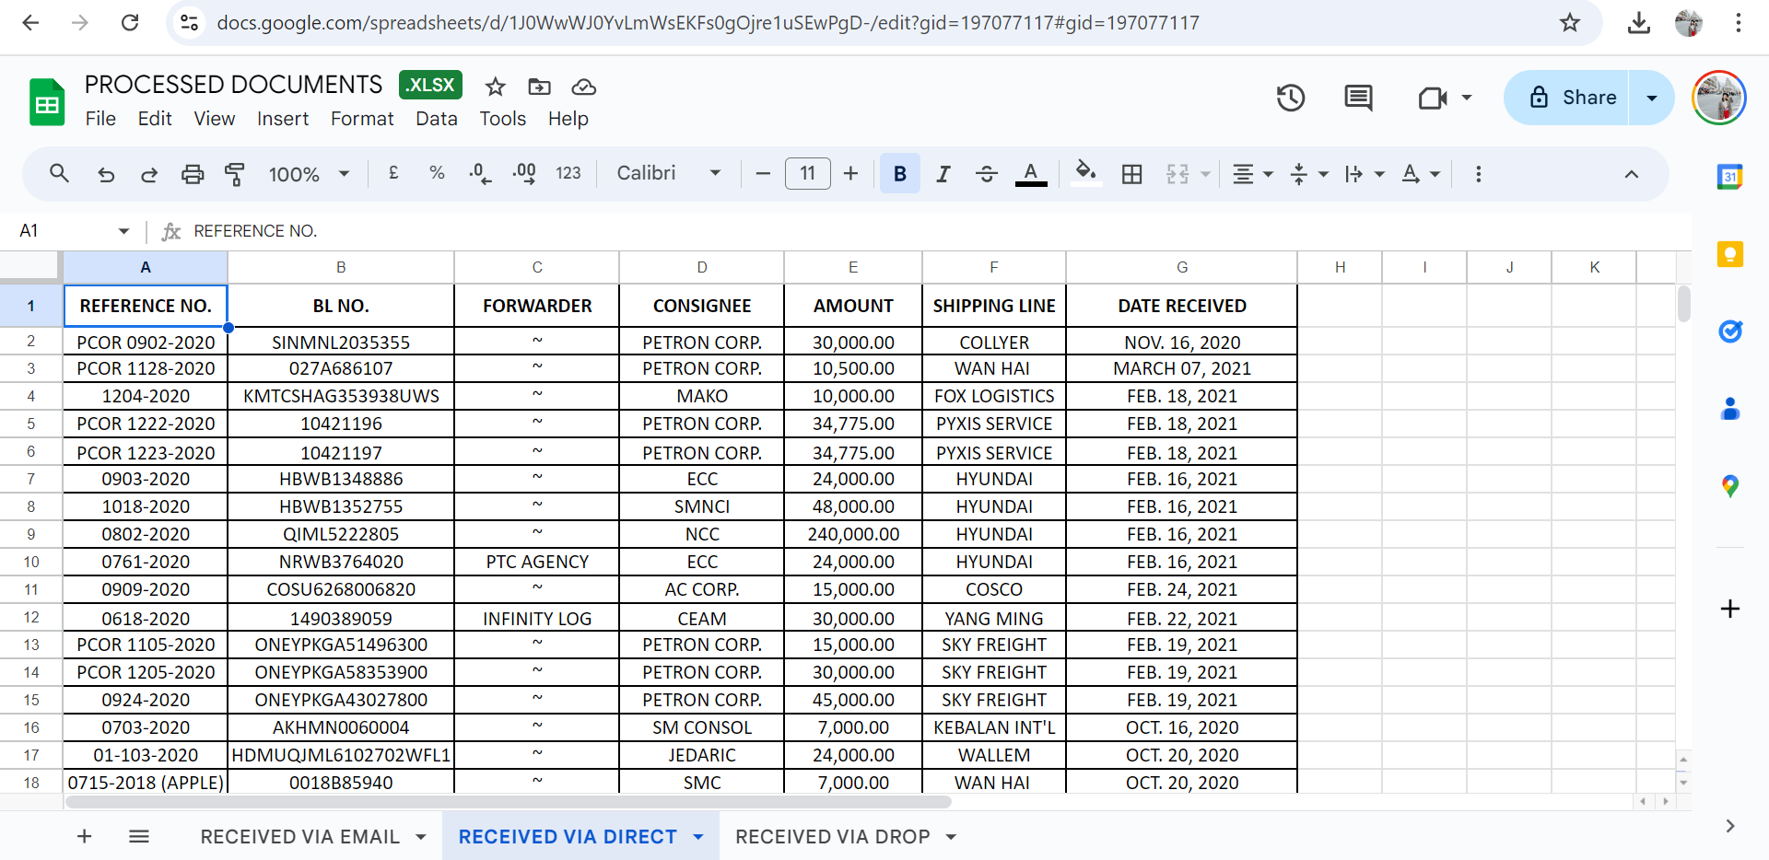The image size is (1769, 860).
Task: Open Google Maps side panel
Action: click(1730, 485)
